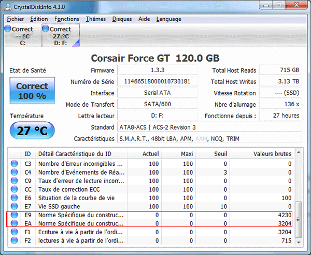The width and height of the screenshot is (311, 255).
Task: Click the scrollbar up arrow in attribute list
Action: 299,152
